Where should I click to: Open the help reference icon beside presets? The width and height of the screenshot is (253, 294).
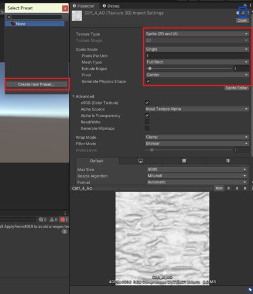238,13
